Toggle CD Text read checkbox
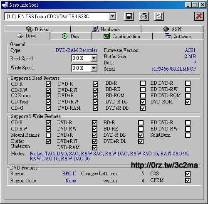This screenshot has width=208, height=204. tap(48, 102)
